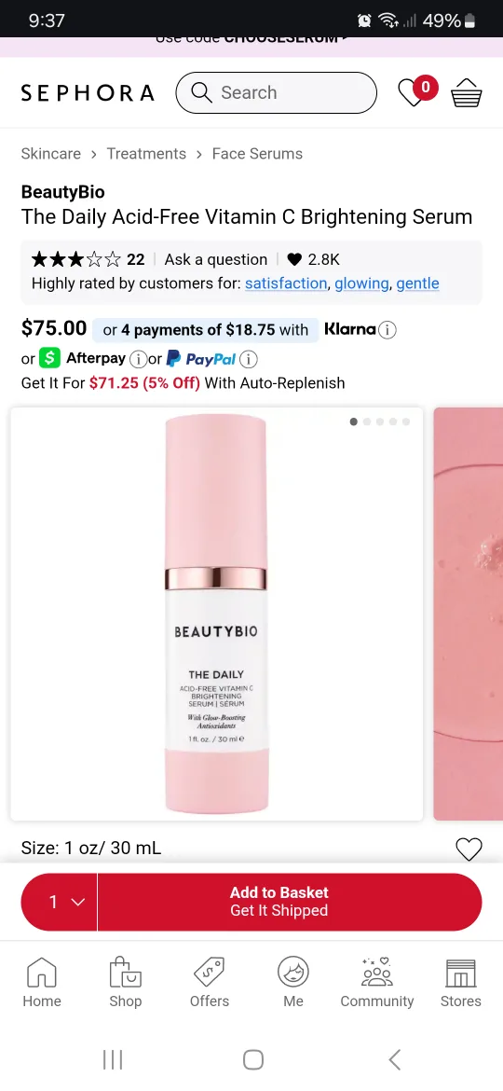Add product to Loves with heart outline
The image size is (503, 1091).
[469, 849]
